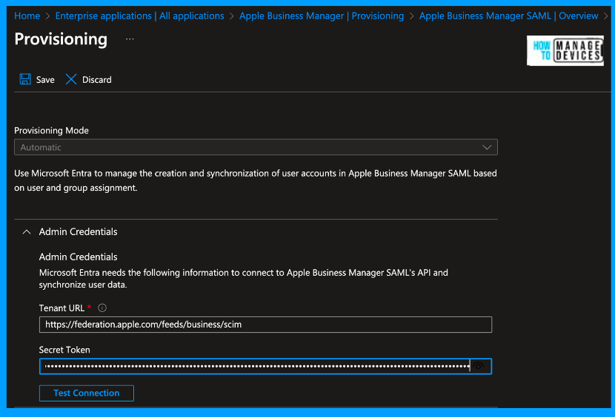
Task: Click the Test Connection button
Action: [86, 393]
